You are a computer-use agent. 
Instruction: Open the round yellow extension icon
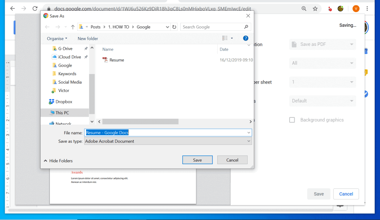click(x=341, y=9)
